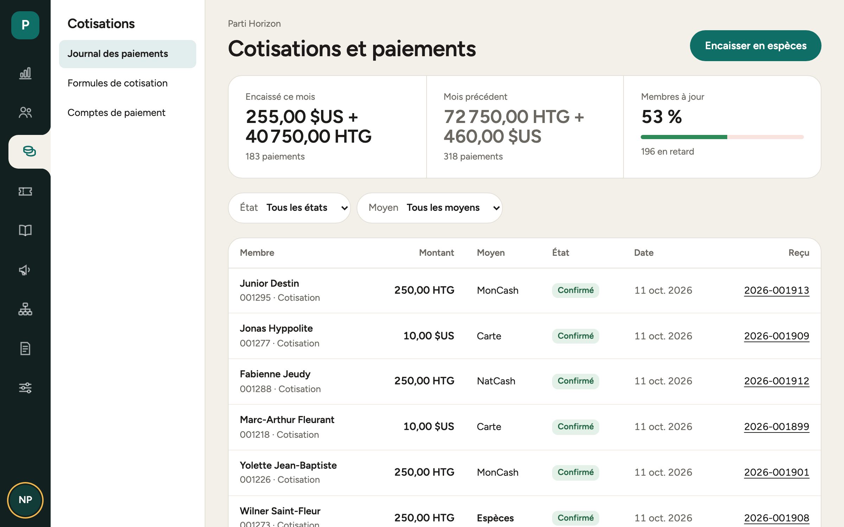This screenshot has width=844, height=527.
Task: Click the name Jonas Hyppolite
Action: pos(276,328)
